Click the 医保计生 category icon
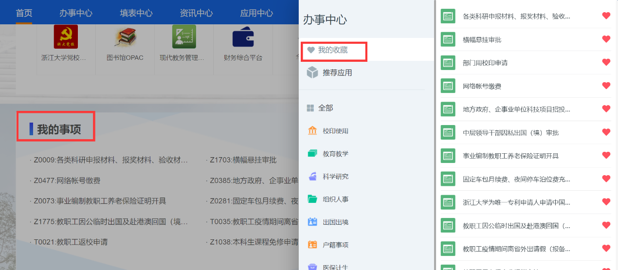Screen dimensions: 618x270 312,267
